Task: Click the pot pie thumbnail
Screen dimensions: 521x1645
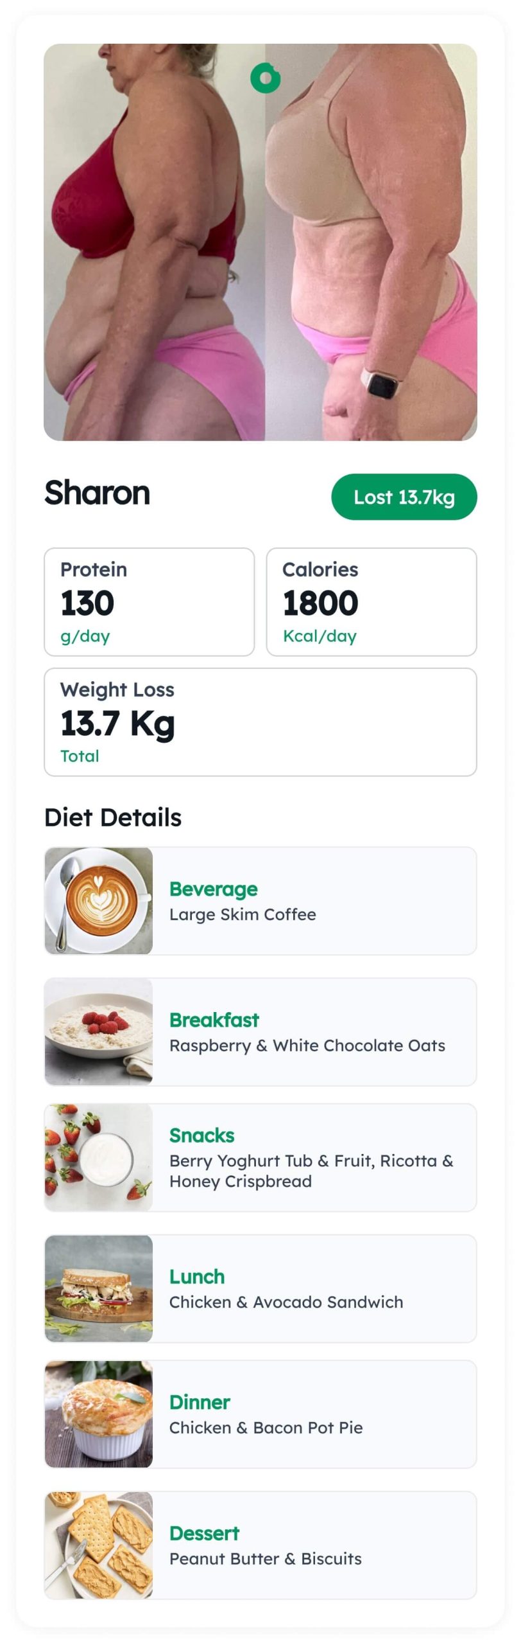Action: point(99,1414)
